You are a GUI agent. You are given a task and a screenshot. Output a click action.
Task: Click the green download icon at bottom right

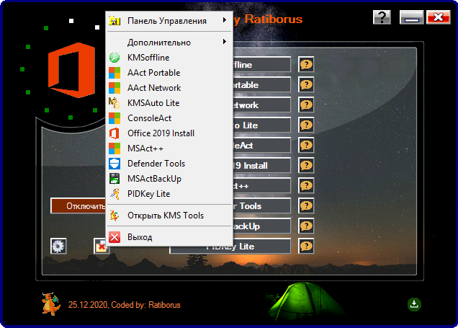coord(414,304)
